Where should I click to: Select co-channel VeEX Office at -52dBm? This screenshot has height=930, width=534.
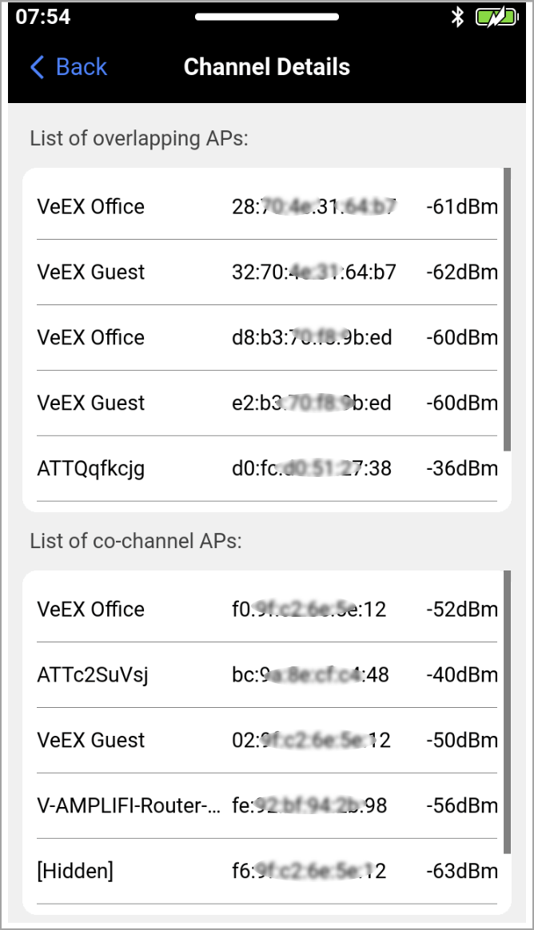click(267, 609)
